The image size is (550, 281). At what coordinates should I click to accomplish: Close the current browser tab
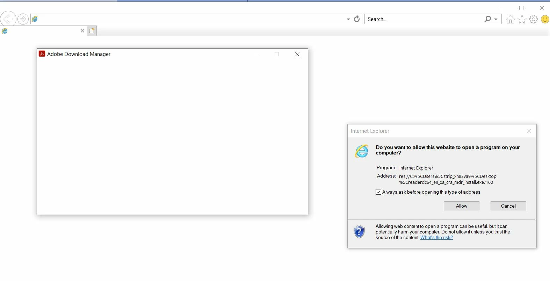coord(82,31)
